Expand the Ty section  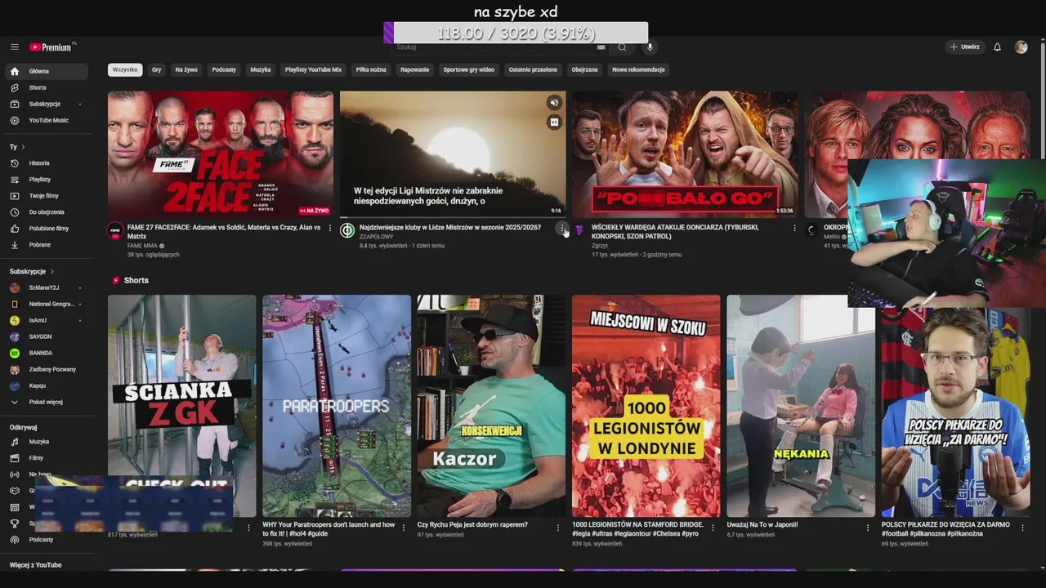coord(17,147)
